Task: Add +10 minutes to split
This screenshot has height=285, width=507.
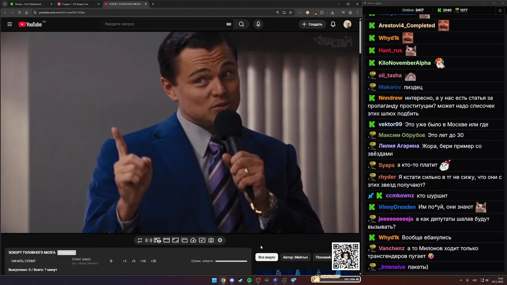Action: (143, 261)
